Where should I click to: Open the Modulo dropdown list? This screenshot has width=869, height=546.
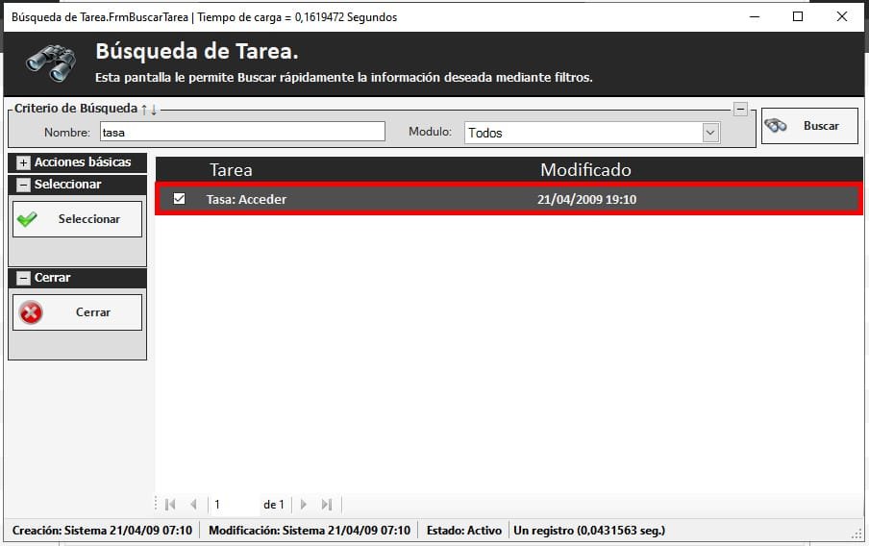(x=710, y=133)
